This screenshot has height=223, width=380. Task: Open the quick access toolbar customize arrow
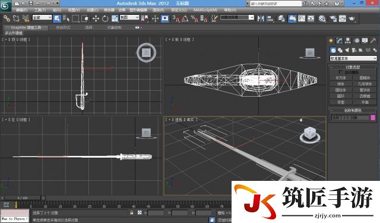point(58,4)
